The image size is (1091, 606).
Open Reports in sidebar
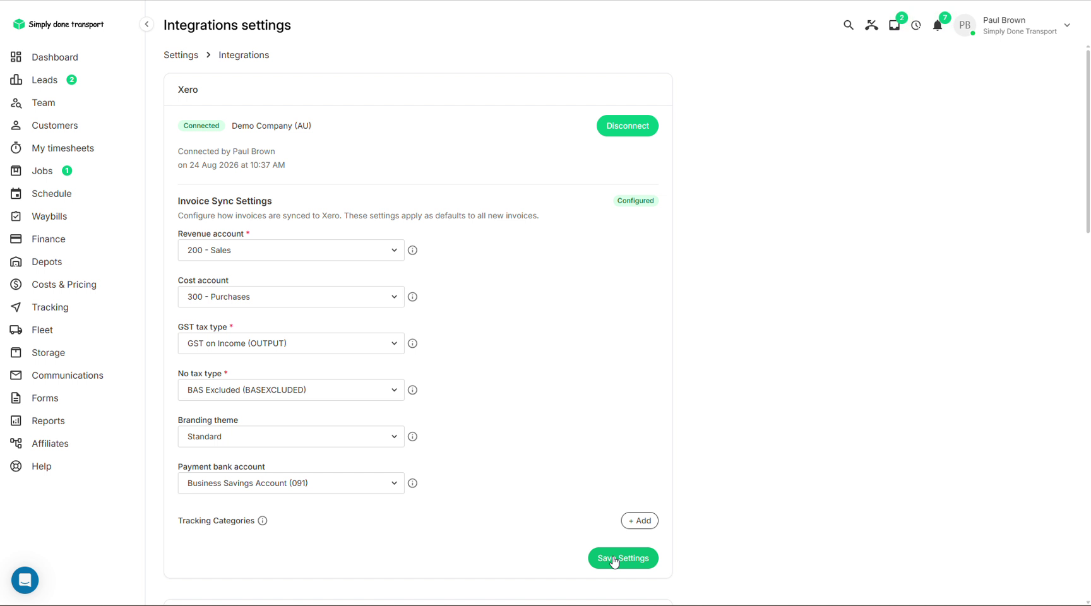pyautogui.click(x=48, y=420)
